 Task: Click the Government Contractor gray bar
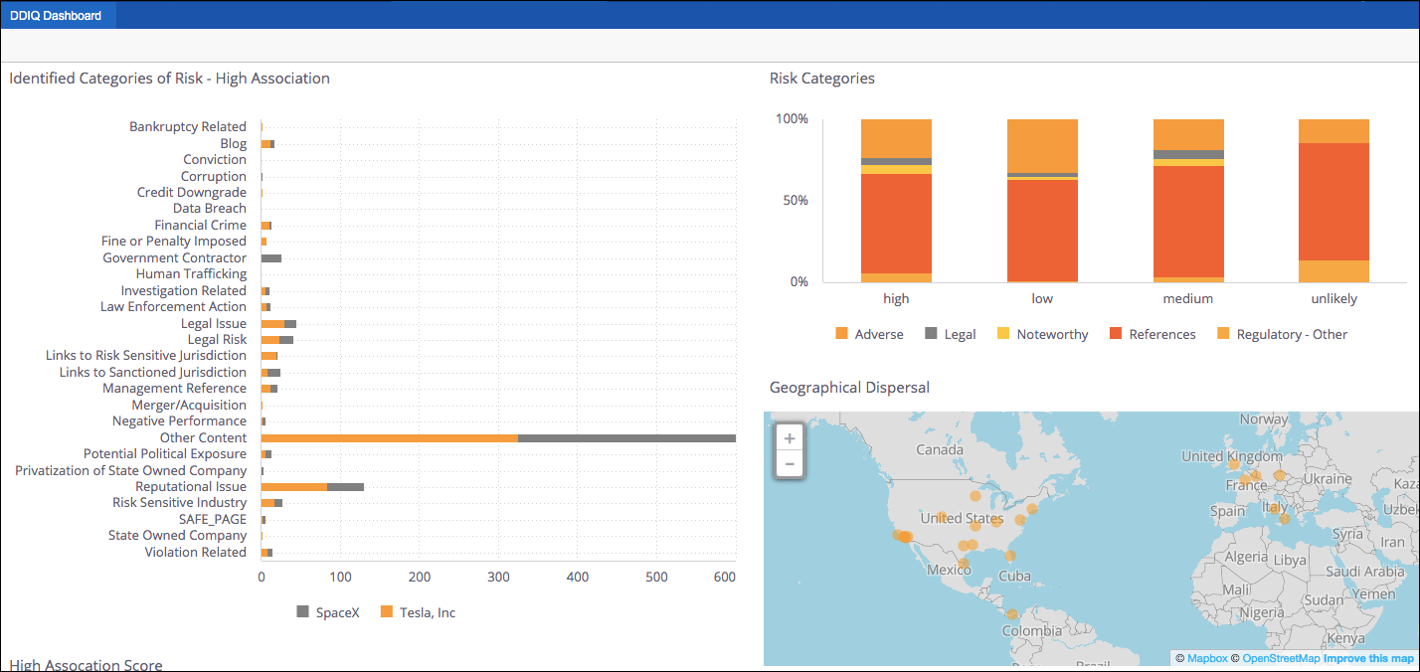pyautogui.click(x=270, y=257)
